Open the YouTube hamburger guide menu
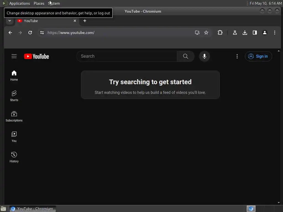Viewport: 283px width, 212px height. [x=14, y=56]
